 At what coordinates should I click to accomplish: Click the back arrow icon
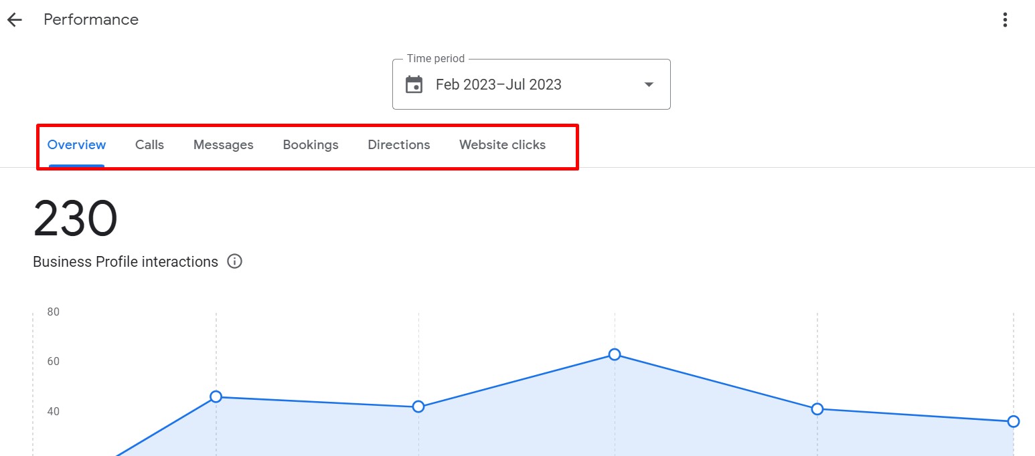click(x=15, y=20)
